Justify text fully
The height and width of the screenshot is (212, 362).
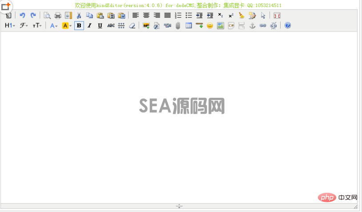click(x=167, y=16)
